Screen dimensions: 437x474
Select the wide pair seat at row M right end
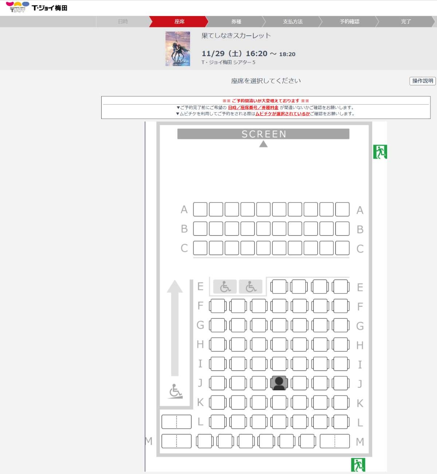pos(335,441)
